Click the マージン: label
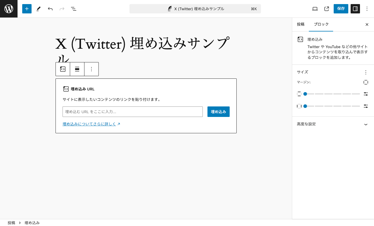 click(304, 82)
